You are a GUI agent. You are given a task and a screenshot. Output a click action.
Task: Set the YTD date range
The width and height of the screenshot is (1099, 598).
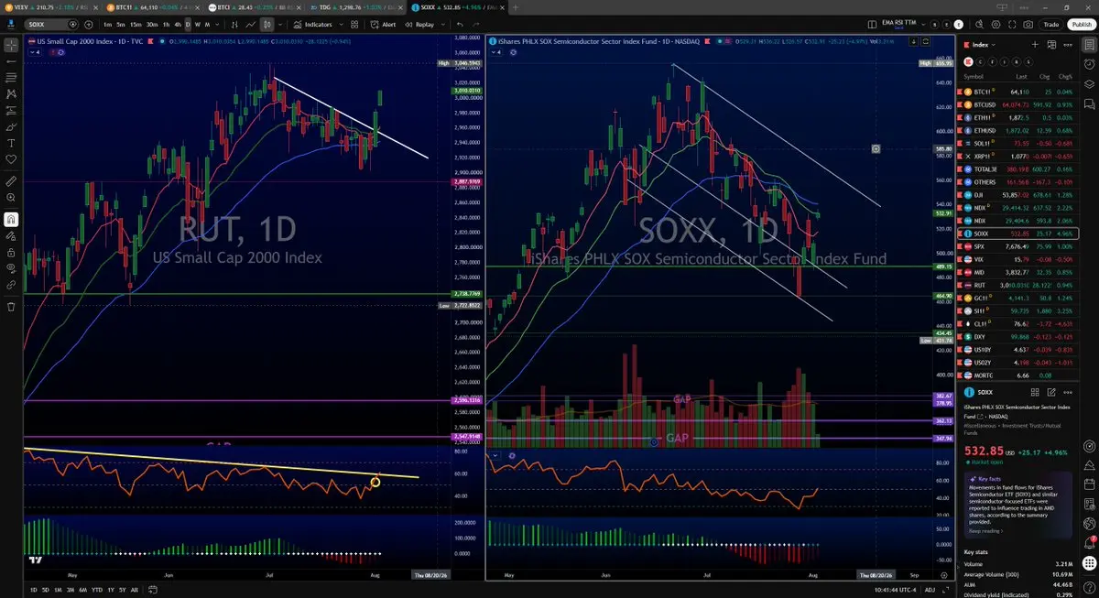point(96,590)
